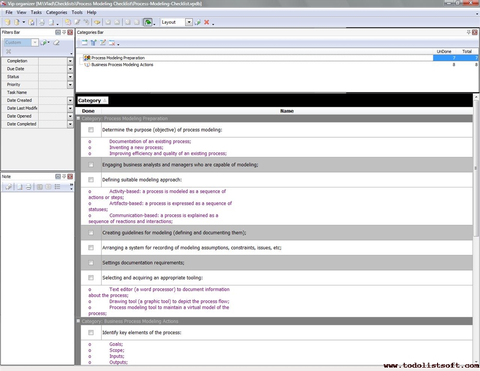
Task: Click the eraser clear filter icon
Action: 56,43
